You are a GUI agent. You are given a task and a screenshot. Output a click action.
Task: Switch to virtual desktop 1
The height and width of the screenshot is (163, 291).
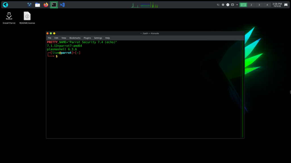pos(243,5)
